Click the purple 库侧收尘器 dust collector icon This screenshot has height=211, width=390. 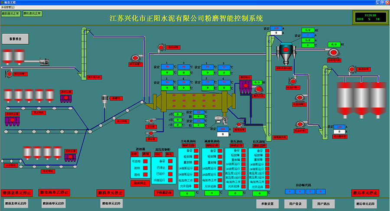(12, 121)
